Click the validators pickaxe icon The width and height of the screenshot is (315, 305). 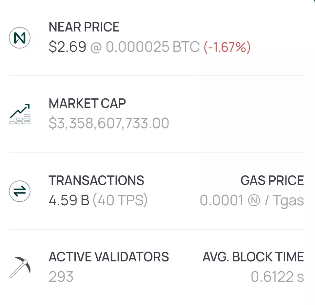pos(20,267)
